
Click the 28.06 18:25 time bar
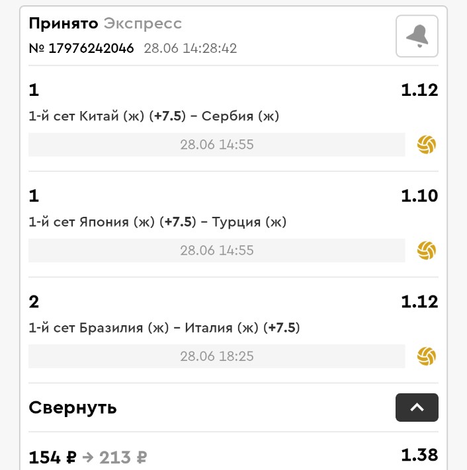click(216, 356)
